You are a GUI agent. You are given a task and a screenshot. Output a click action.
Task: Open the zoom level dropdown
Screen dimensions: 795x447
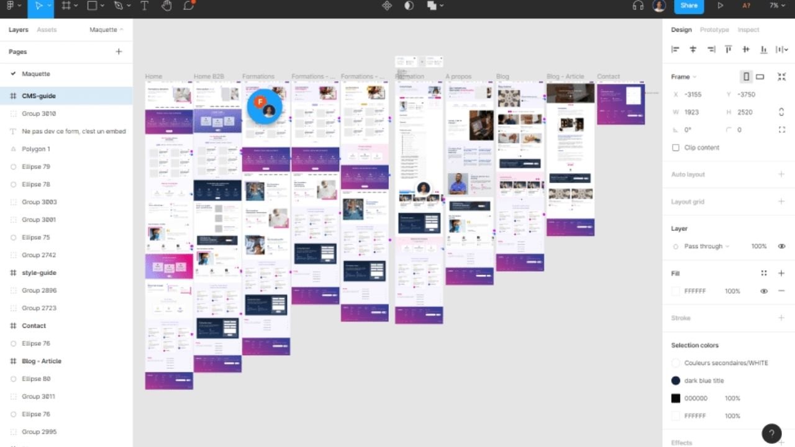[x=776, y=6]
